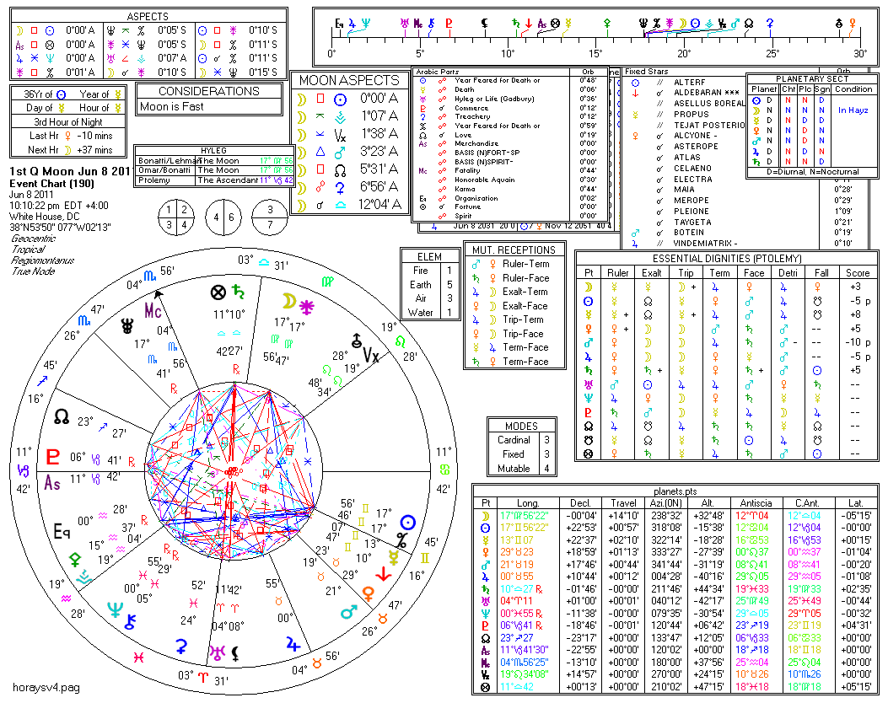Click the black North Node glyph in the wheel
This screenshot has height=703, width=888.
[62, 418]
